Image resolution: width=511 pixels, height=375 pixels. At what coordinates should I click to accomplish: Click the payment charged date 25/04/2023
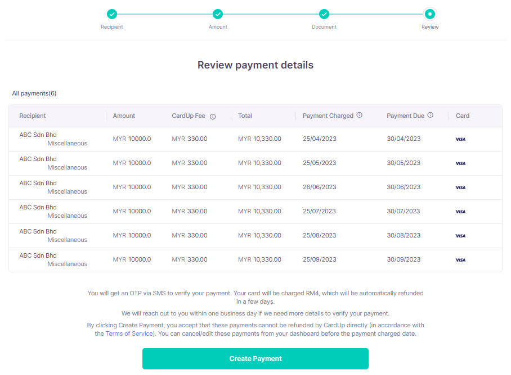(x=319, y=139)
